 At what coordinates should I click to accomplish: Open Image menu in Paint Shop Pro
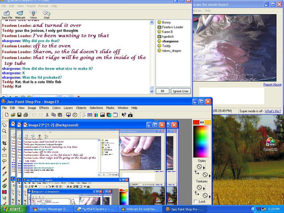point(32,108)
